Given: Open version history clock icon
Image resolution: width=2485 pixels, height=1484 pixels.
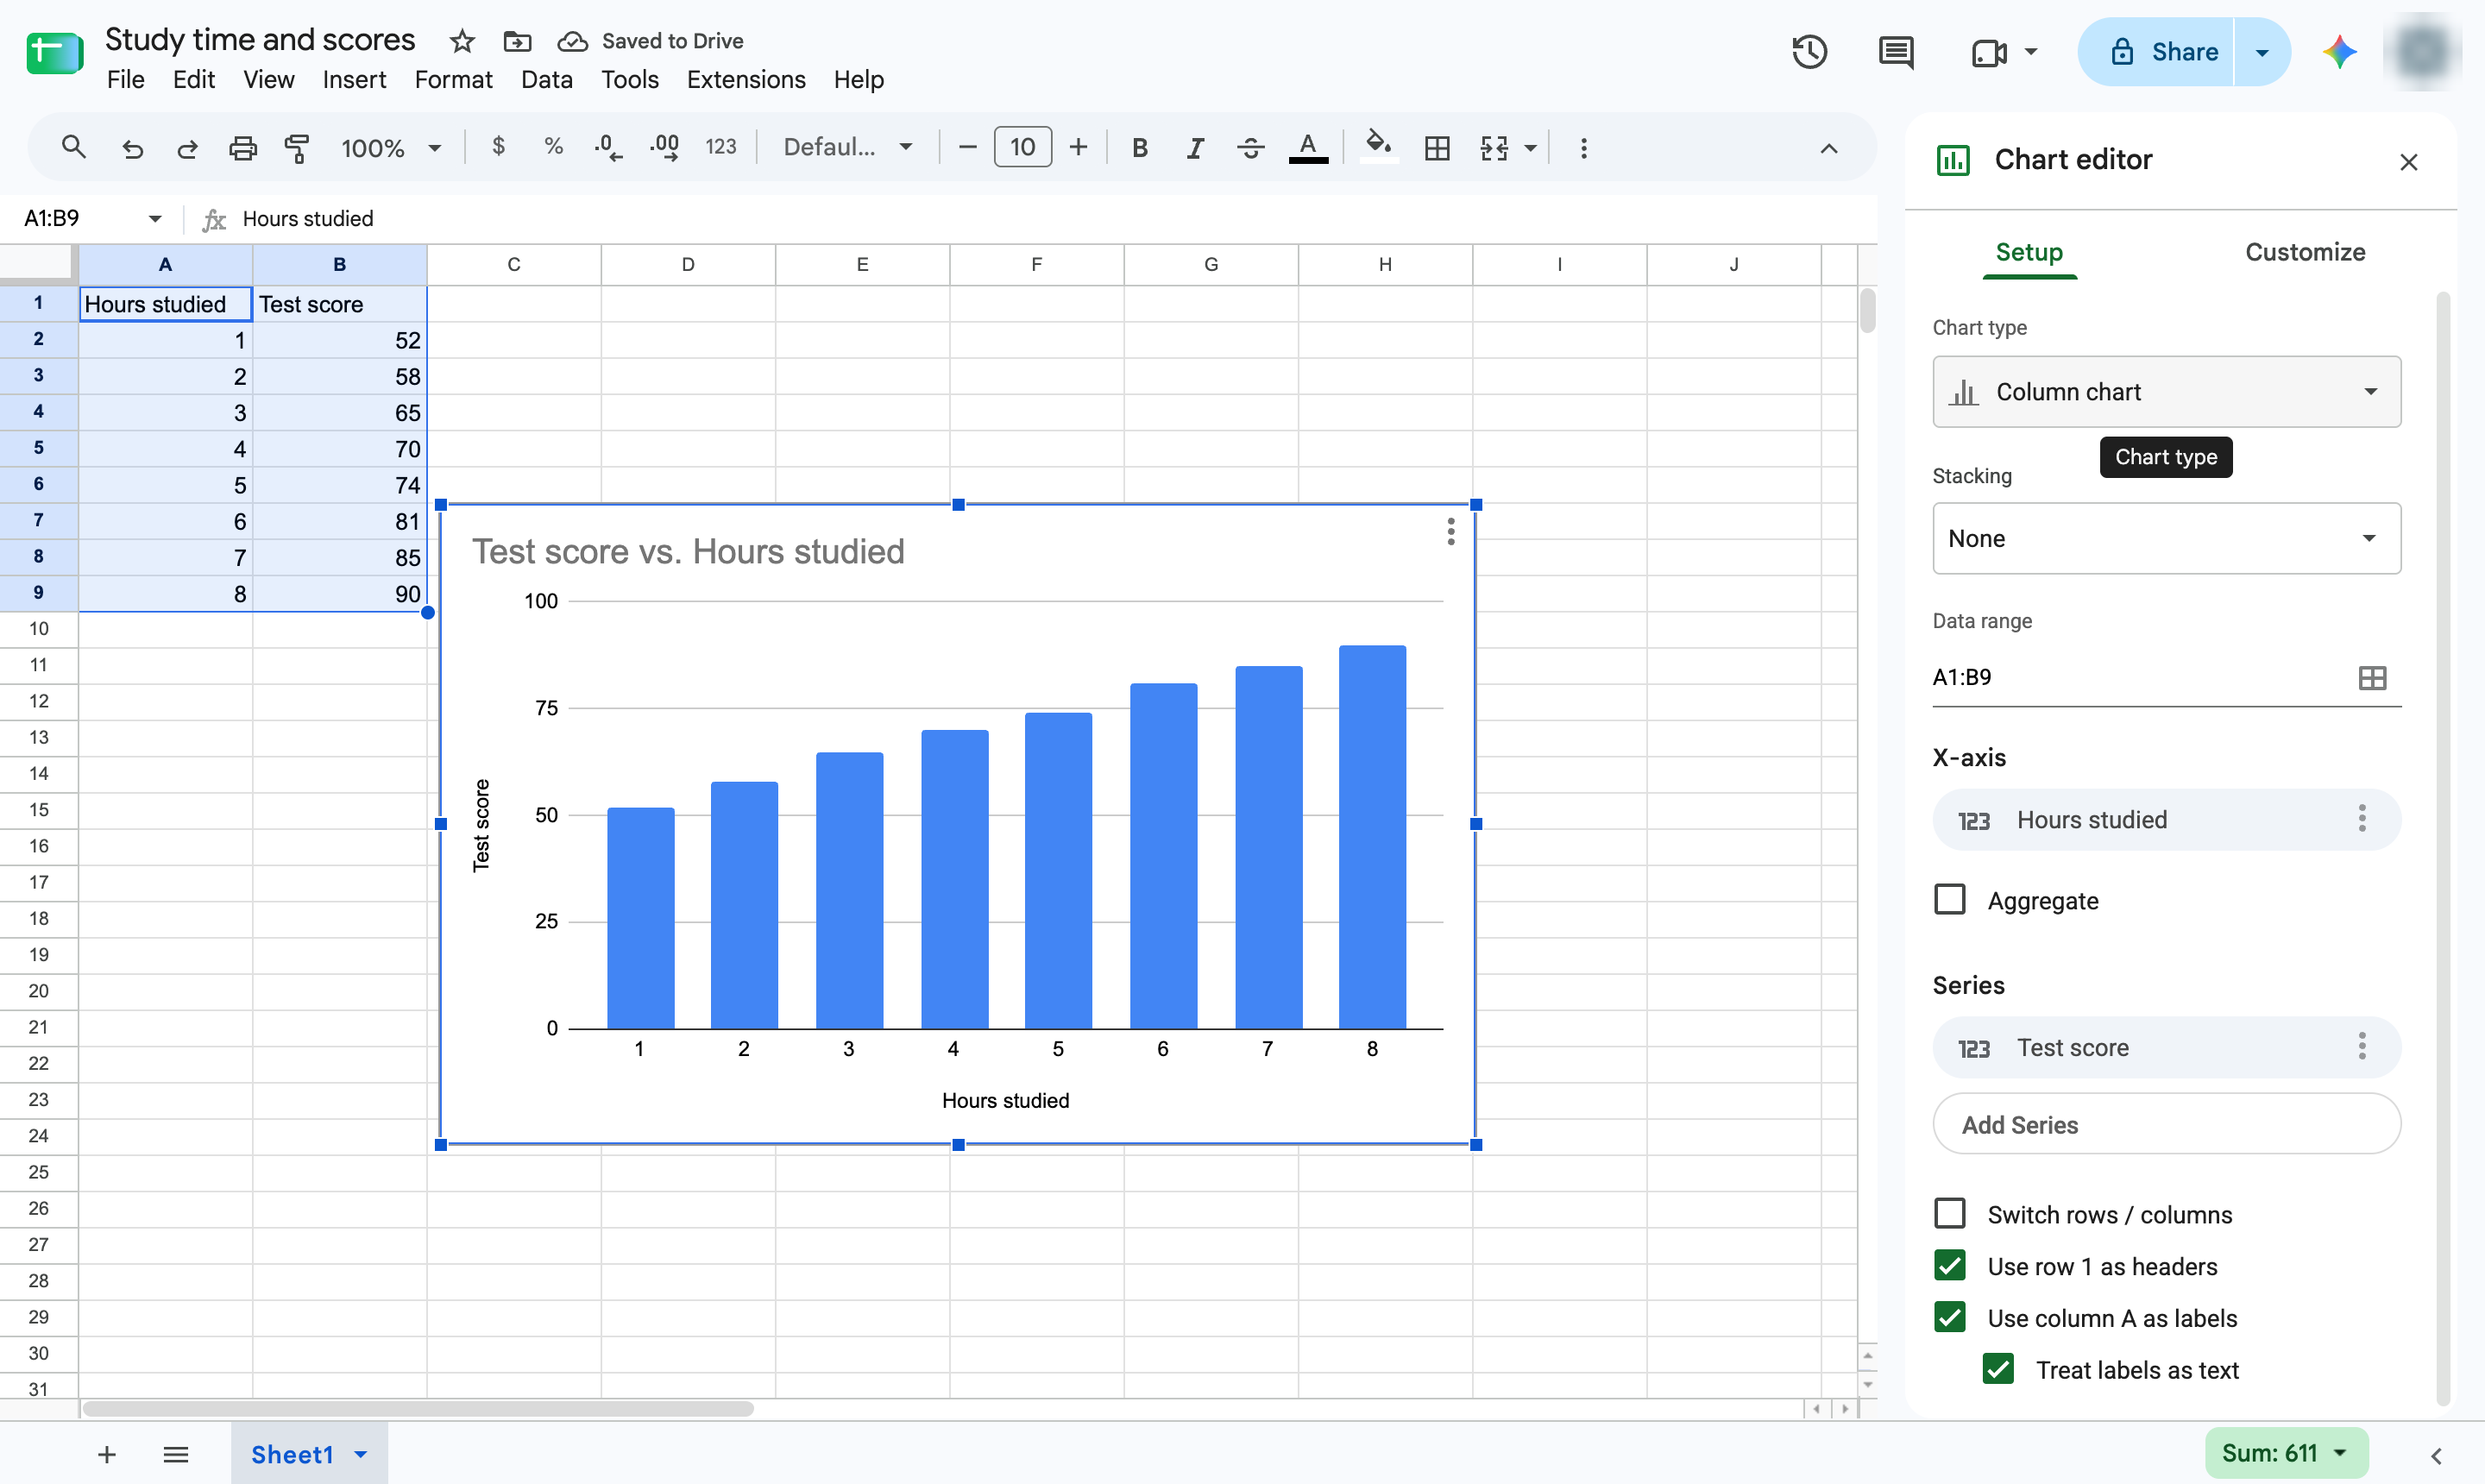Looking at the screenshot, I should tap(1810, 52).
